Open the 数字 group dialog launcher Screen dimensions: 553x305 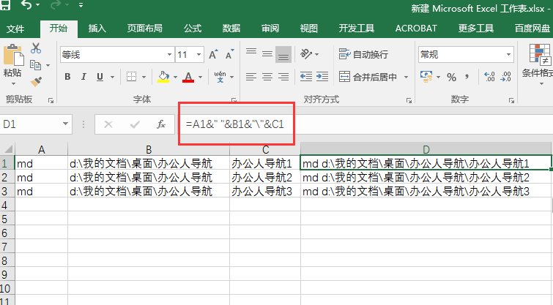(511, 101)
